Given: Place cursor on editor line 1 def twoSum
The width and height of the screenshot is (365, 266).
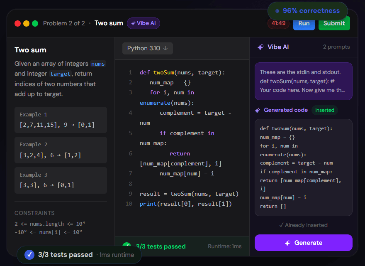Looking at the screenshot, I should click(x=182, y=73).
